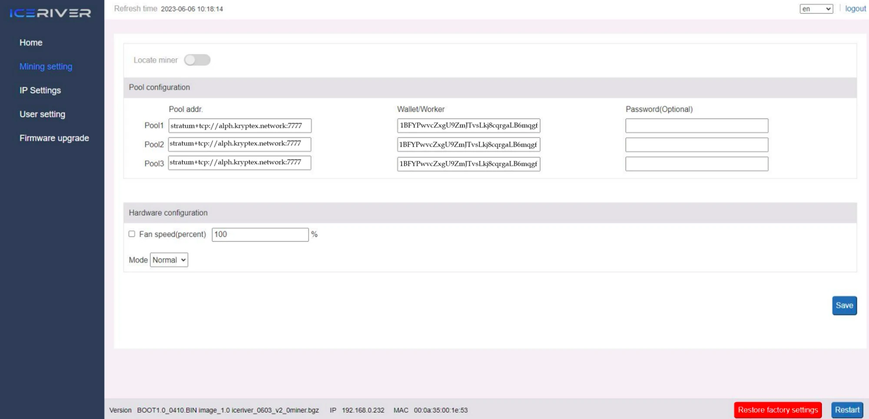Click the fan speed percent input
Image resolution: width=869 pixels, height=419 pixels.
click(260, 235)
